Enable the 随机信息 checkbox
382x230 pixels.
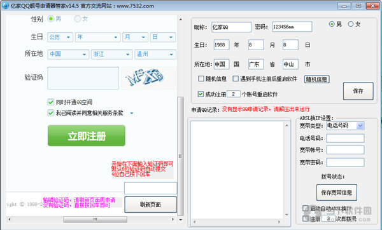click(x=201, y=79)
